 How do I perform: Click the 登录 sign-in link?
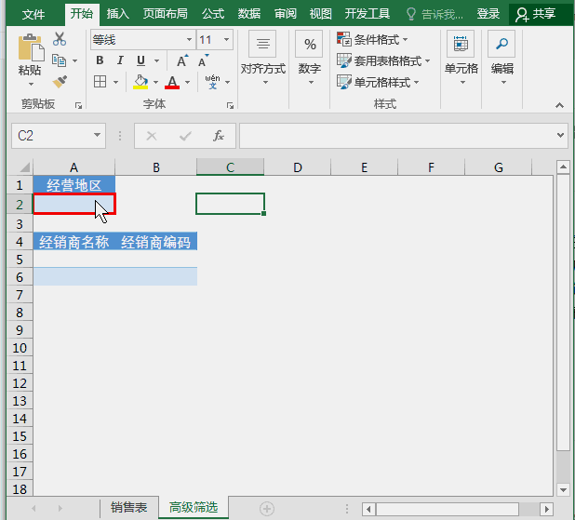[488, 14]
